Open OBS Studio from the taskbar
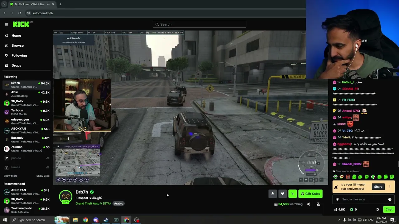399x224 pixels. click(x=137, y=220)
